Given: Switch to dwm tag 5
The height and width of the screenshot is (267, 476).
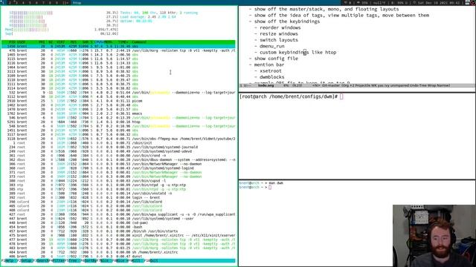Looking at the screenshot, I should tap(30, 2).
